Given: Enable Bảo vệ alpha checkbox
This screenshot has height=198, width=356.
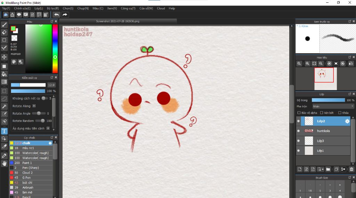Looking at the screenshot, I should (299, 113).
